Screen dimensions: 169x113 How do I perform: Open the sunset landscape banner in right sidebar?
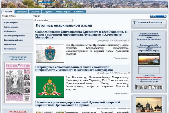pos(149,59)
